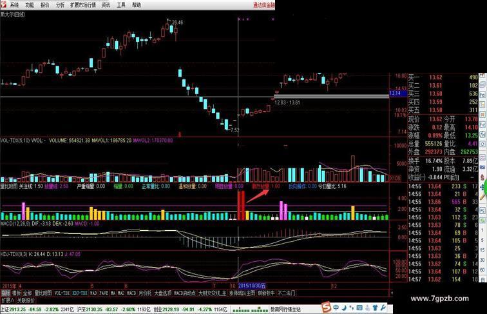Click the shirt skin icon in IME toolbar
This screenshot has width=487, height=314.
point(375,308)
